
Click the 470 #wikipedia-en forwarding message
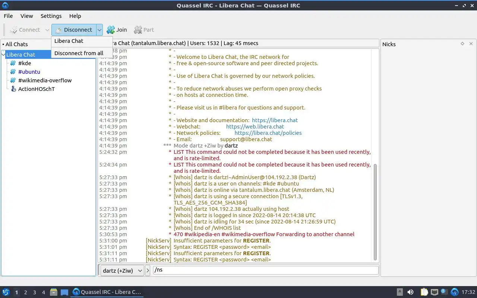264,234
